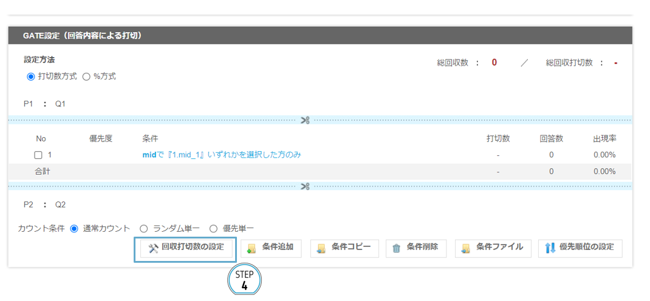Screen dimensions: 650x301
Task: Click the up-down arrows icon for 優先順位の設定
Action: click(550, 248)
